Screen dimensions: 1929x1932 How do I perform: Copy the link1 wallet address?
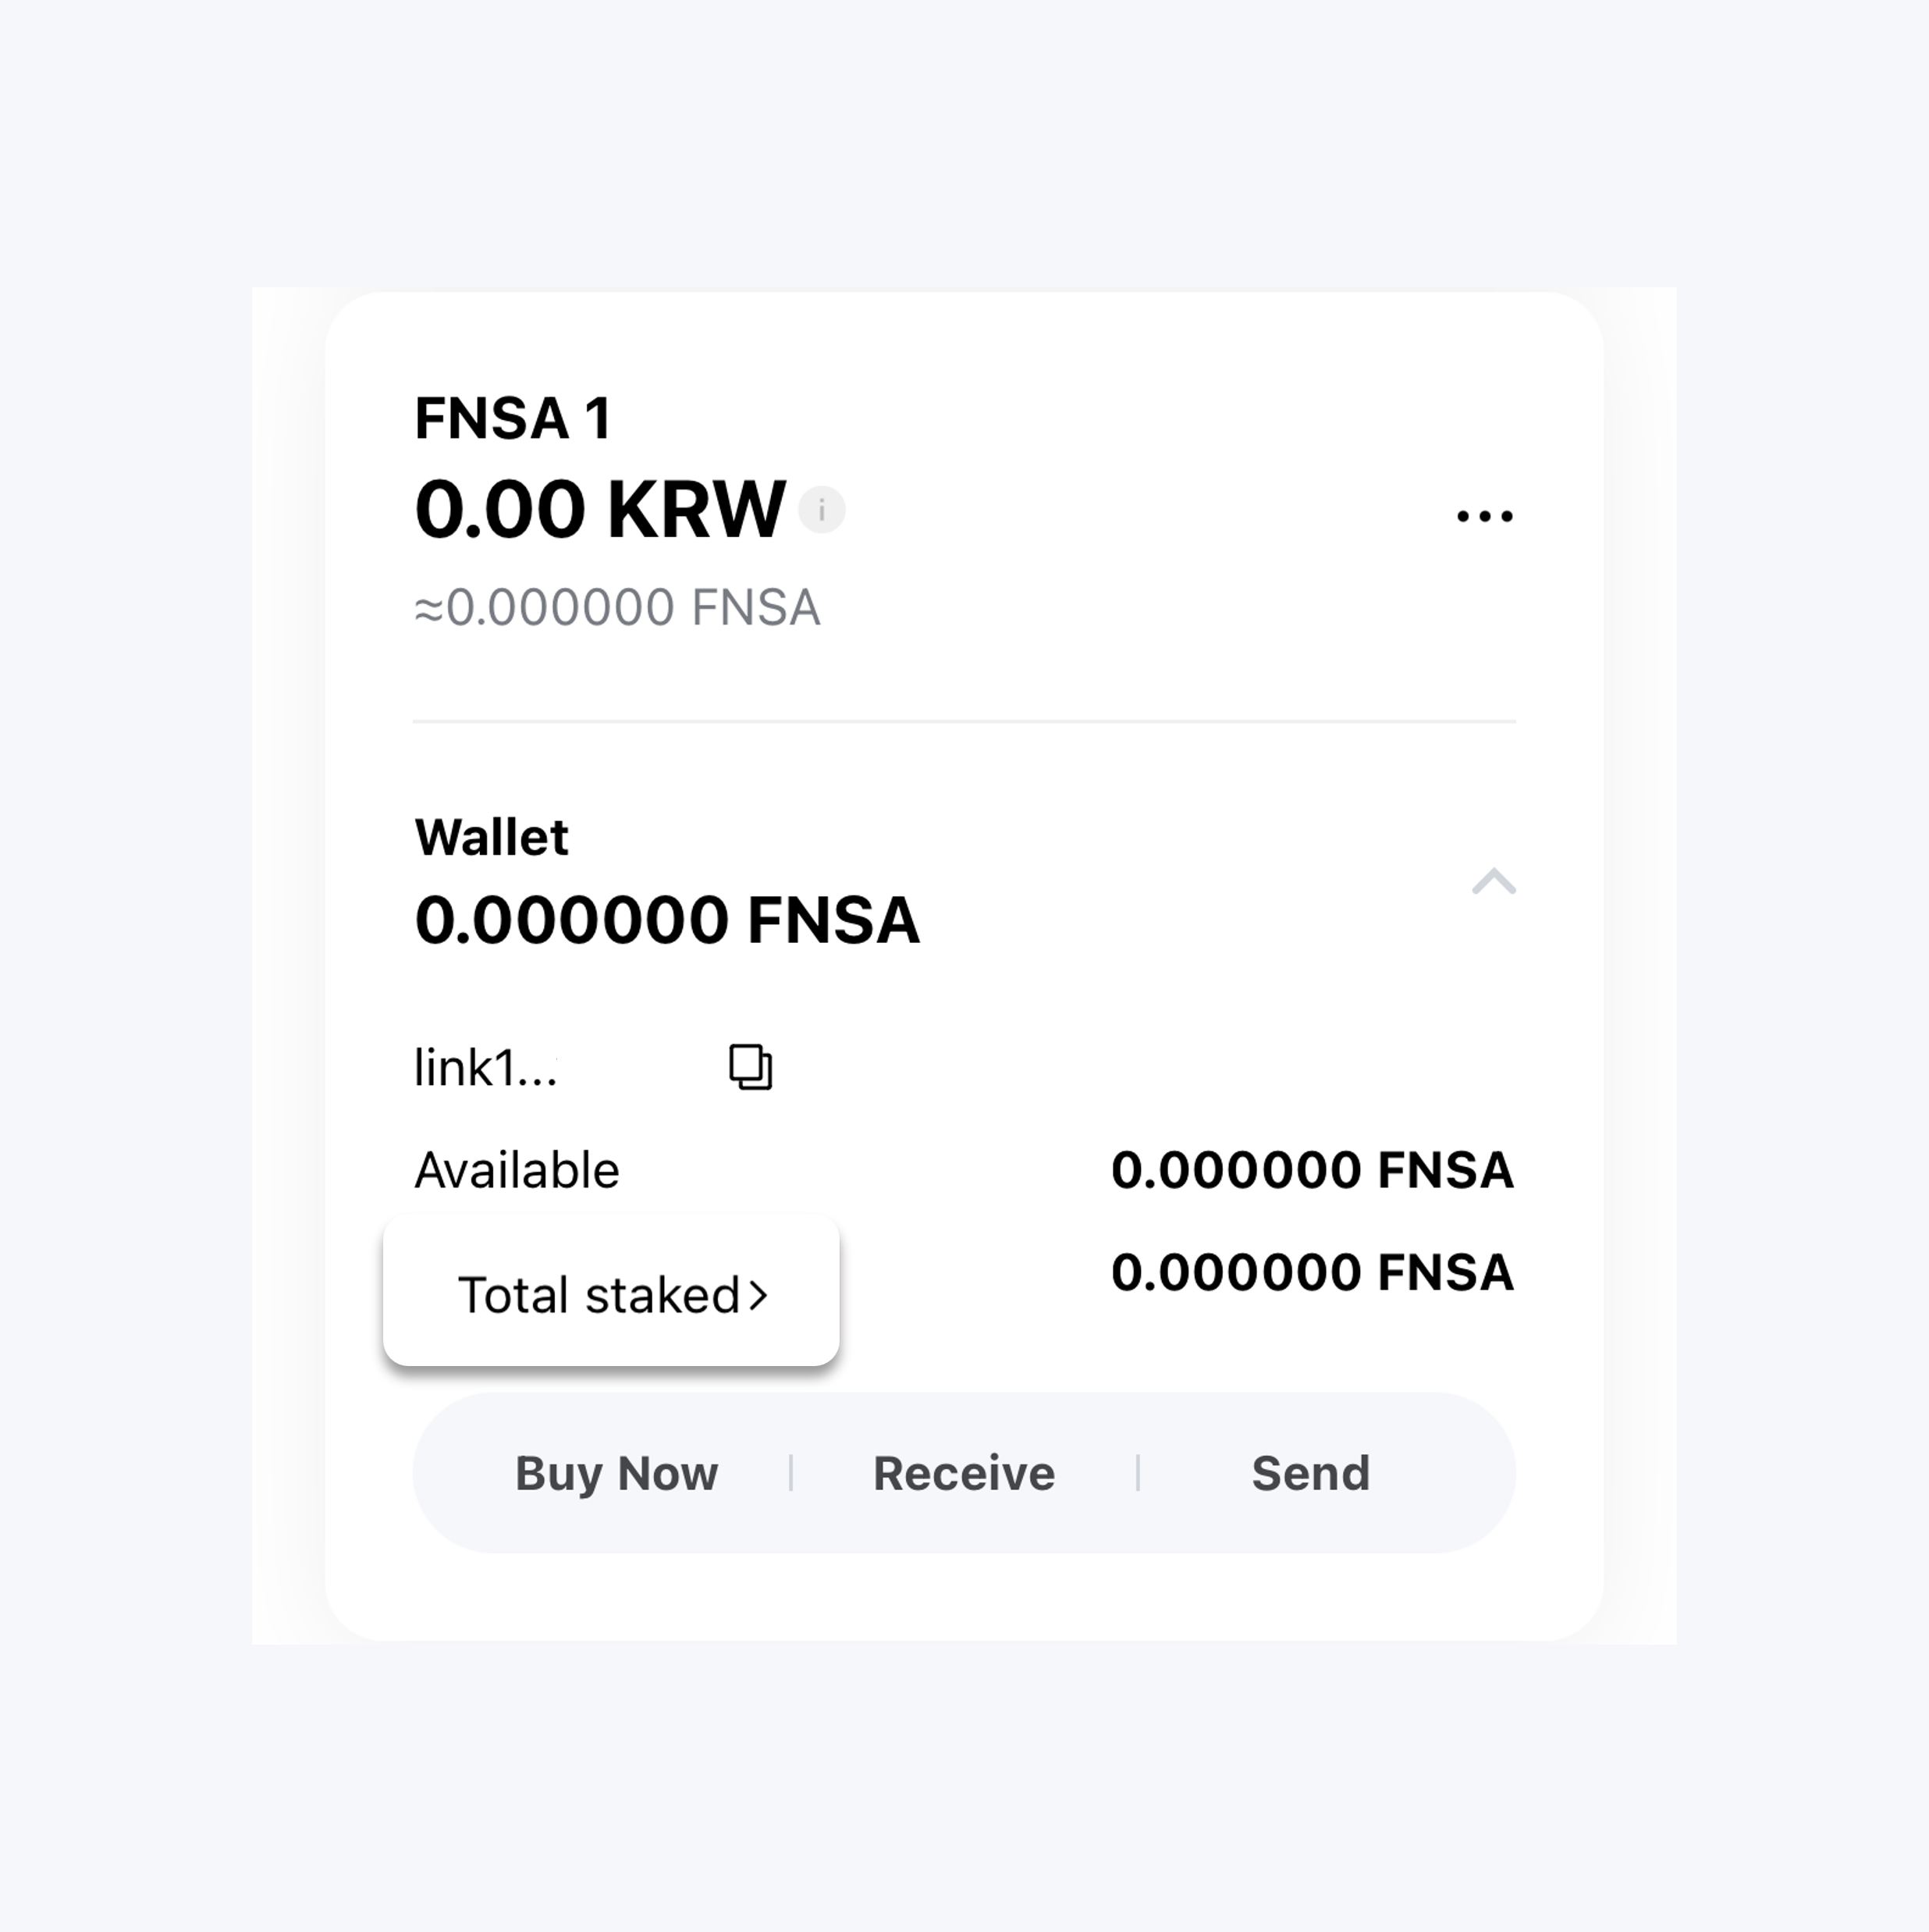(751, 1067)
